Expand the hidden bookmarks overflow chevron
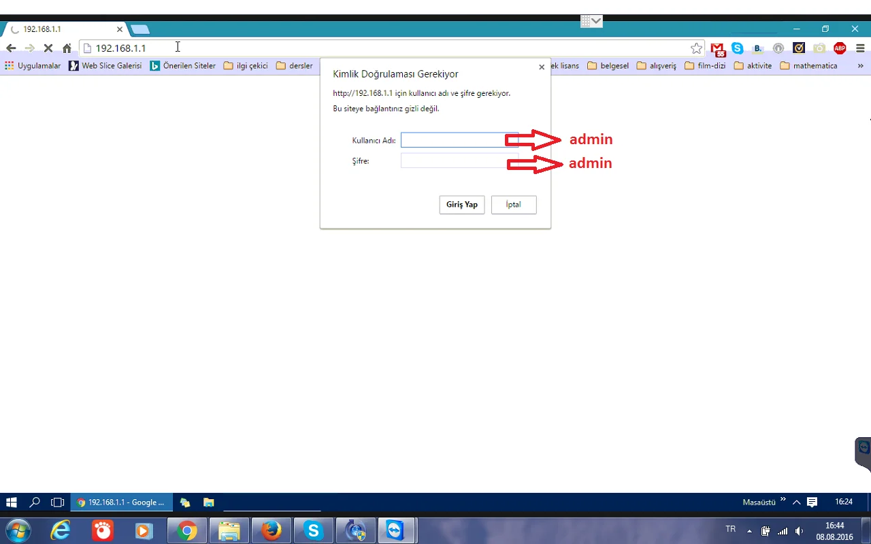Image resolution: width=871 pixels, height=544 pixels. tap(860, 66)
